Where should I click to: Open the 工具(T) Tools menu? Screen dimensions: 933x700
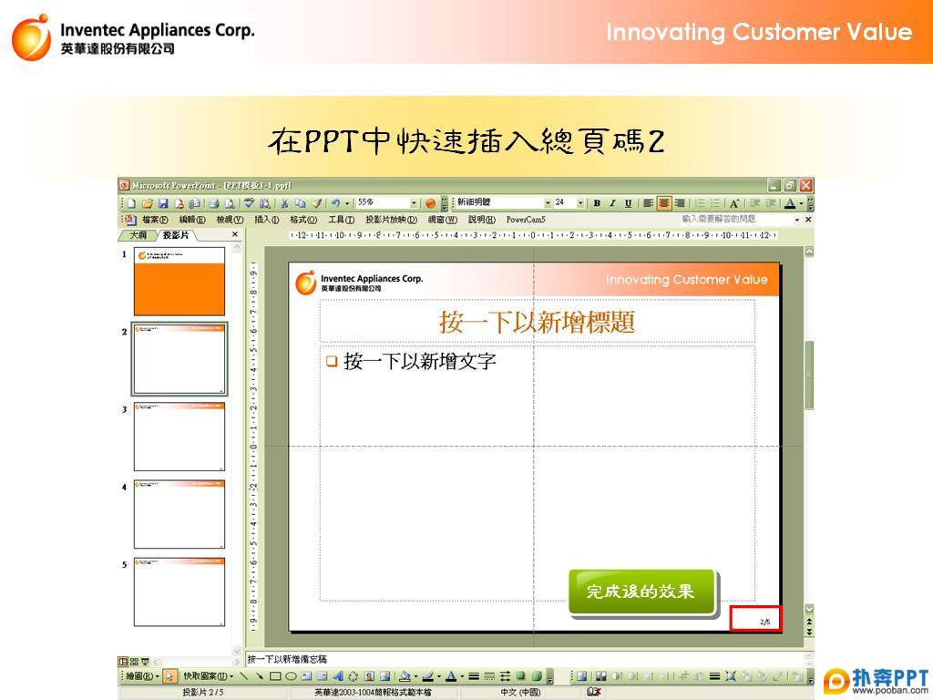coord(341,220)
